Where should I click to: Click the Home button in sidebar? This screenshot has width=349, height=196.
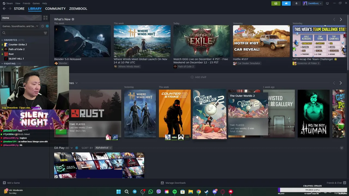click(x=22, y=18)
